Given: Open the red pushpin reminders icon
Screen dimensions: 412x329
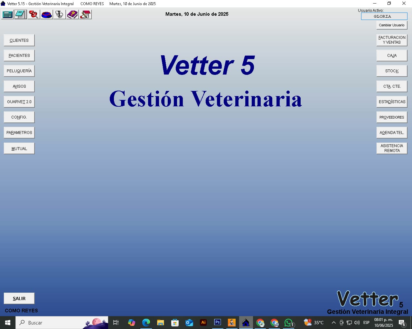Looking at the screenshot, I should click(33, 14).
